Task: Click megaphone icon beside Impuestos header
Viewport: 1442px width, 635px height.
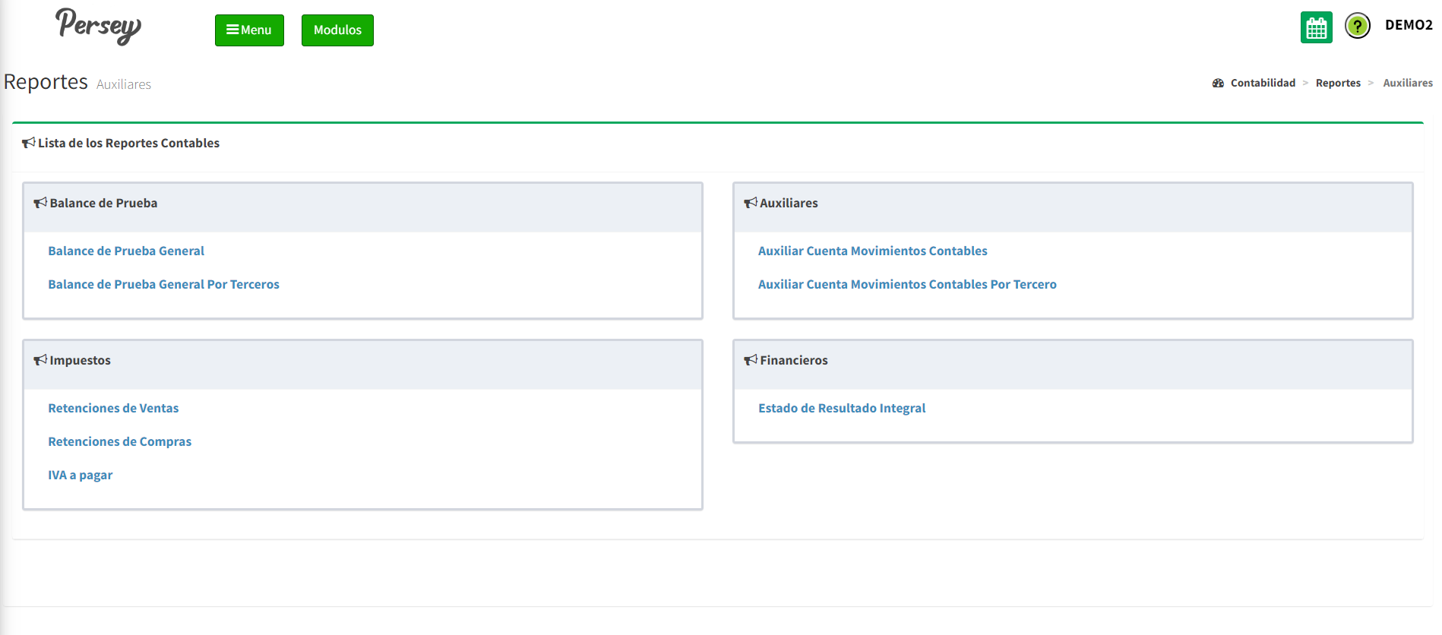Action: point(40,360)
